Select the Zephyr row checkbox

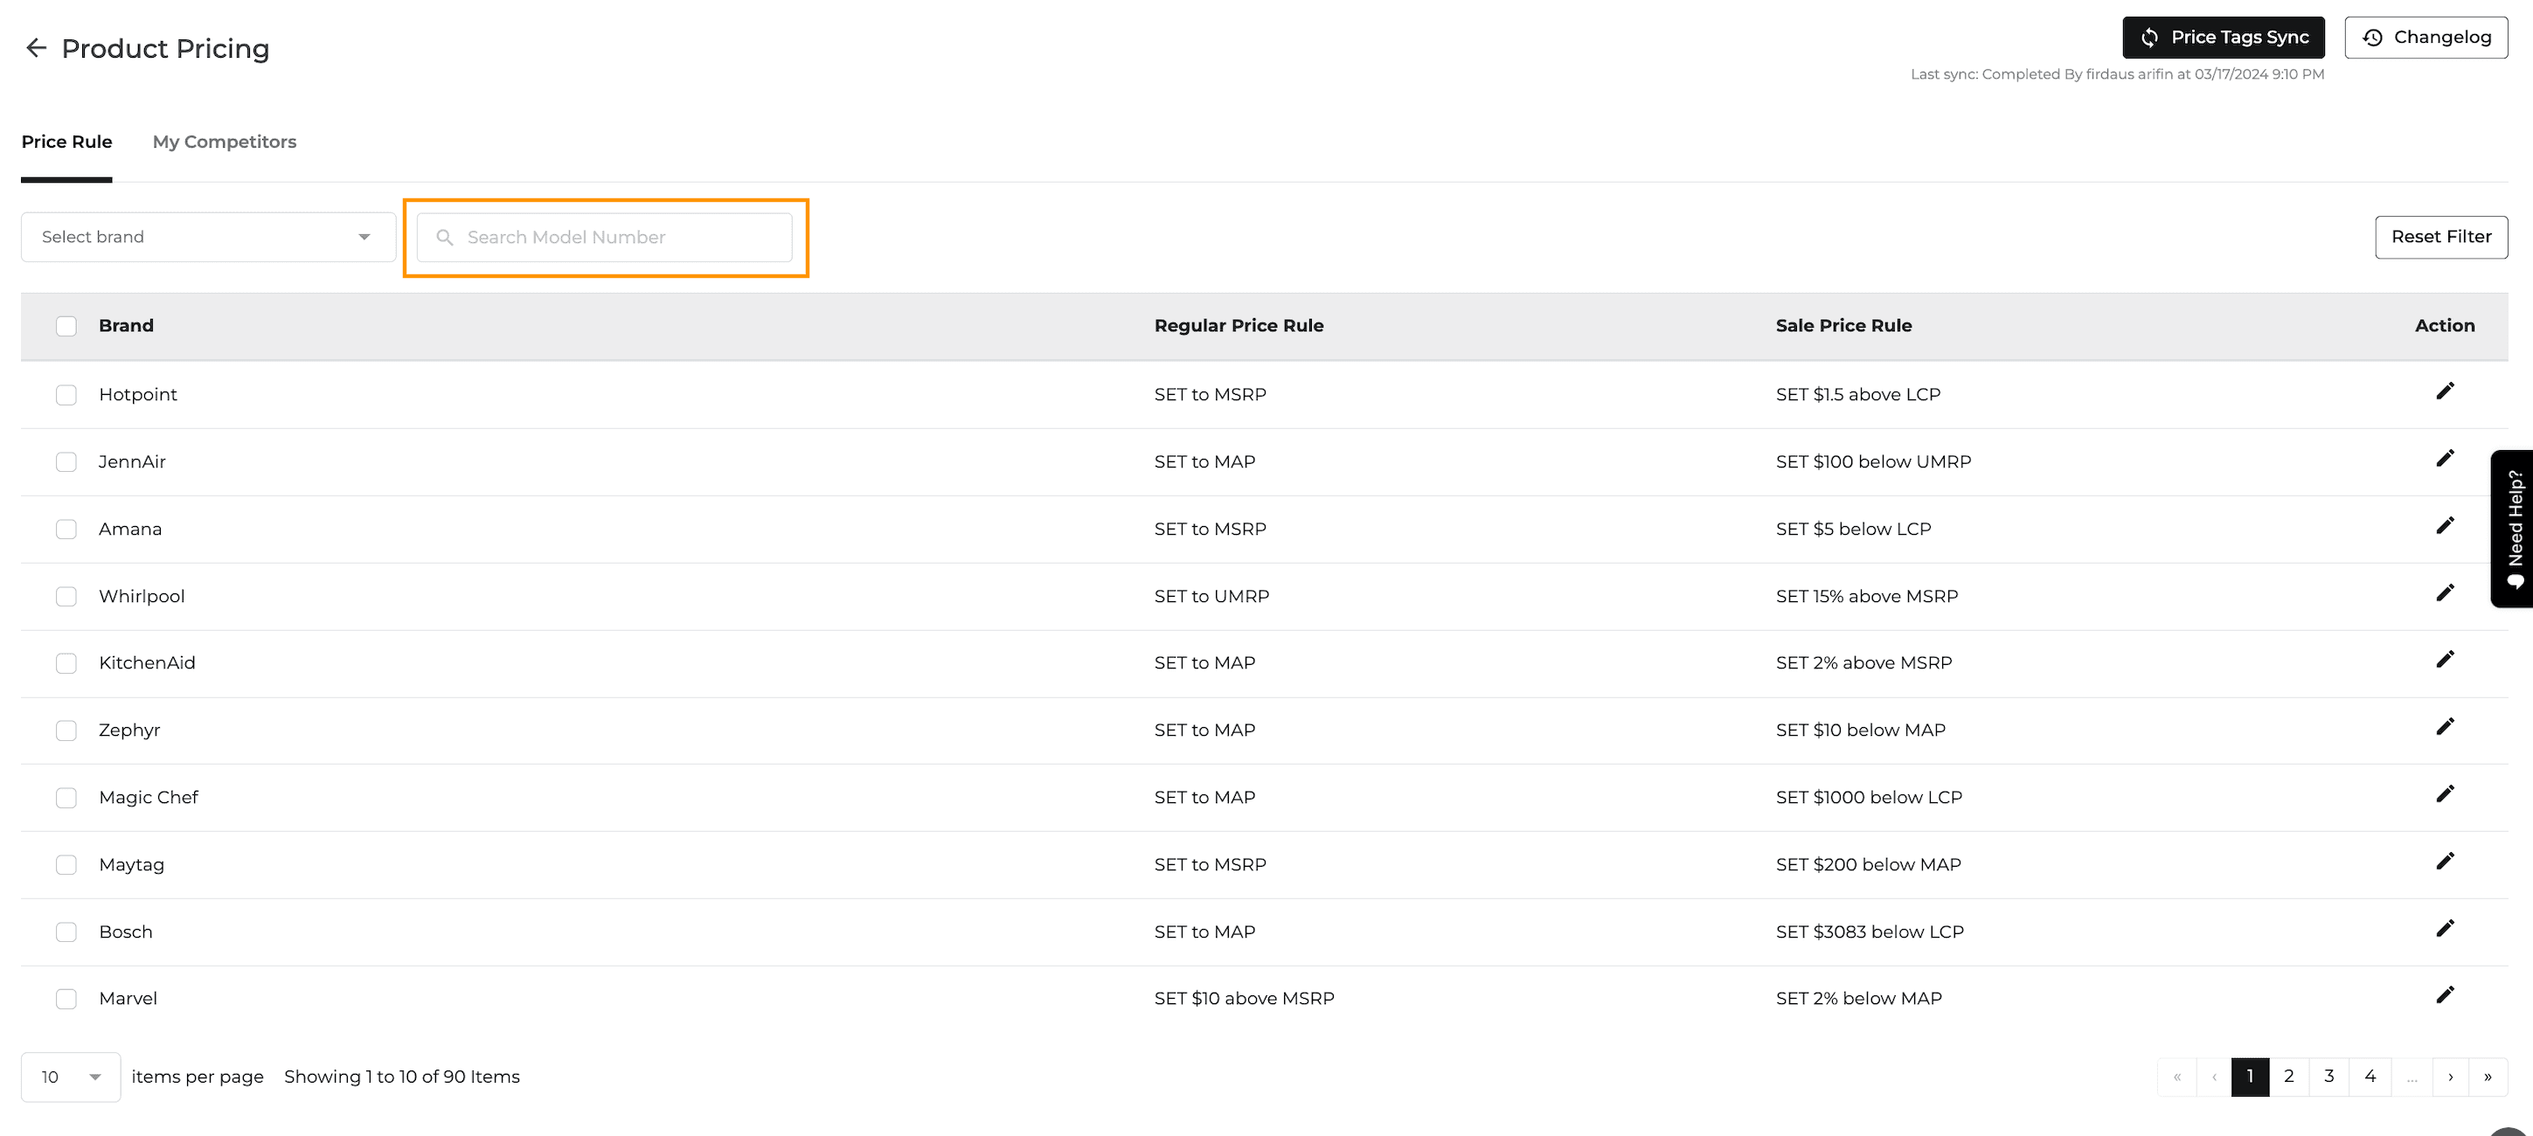coord(66,731)
